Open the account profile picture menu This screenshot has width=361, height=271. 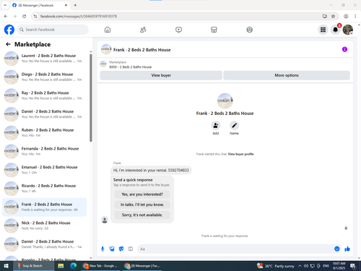pos(348,30)
